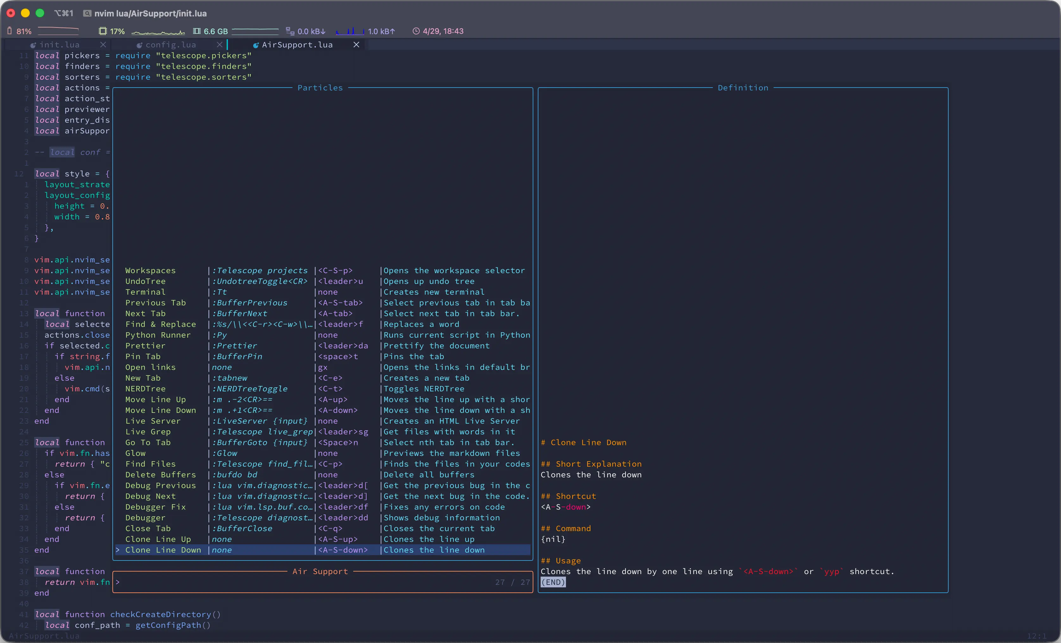Click the Lua icon on config.lua tab

coord(139,45)
